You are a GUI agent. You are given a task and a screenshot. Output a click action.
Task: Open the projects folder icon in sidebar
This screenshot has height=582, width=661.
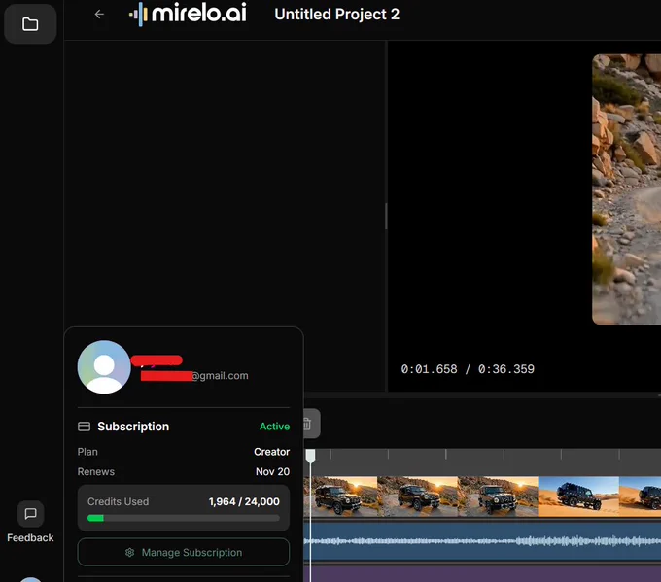pos(30,24)
